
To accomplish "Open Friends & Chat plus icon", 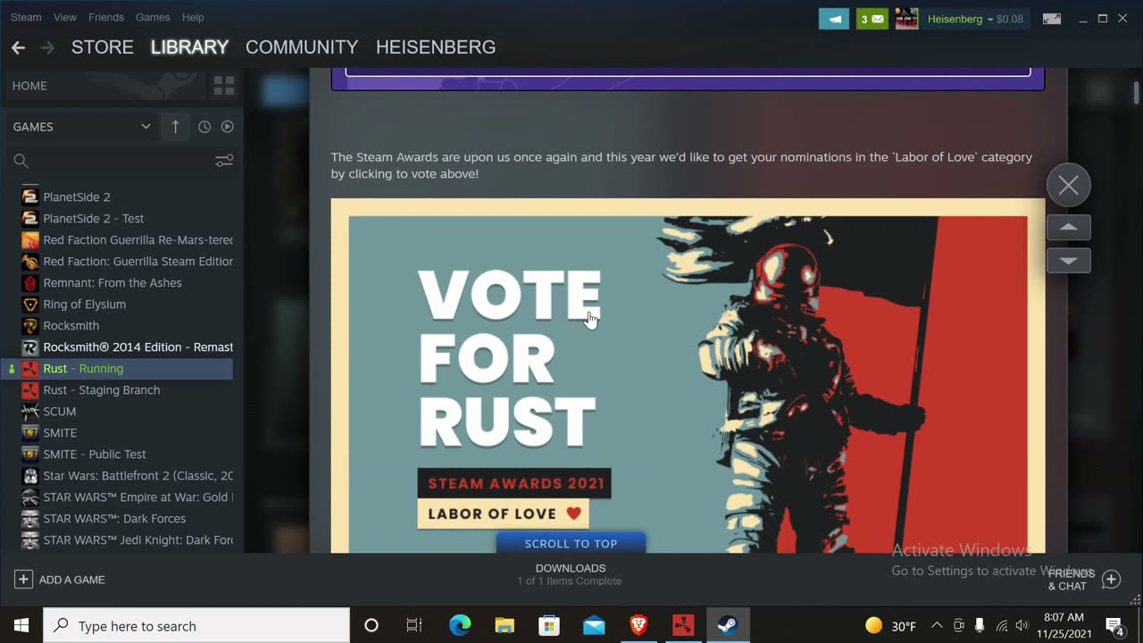I will click(1111, 580).
